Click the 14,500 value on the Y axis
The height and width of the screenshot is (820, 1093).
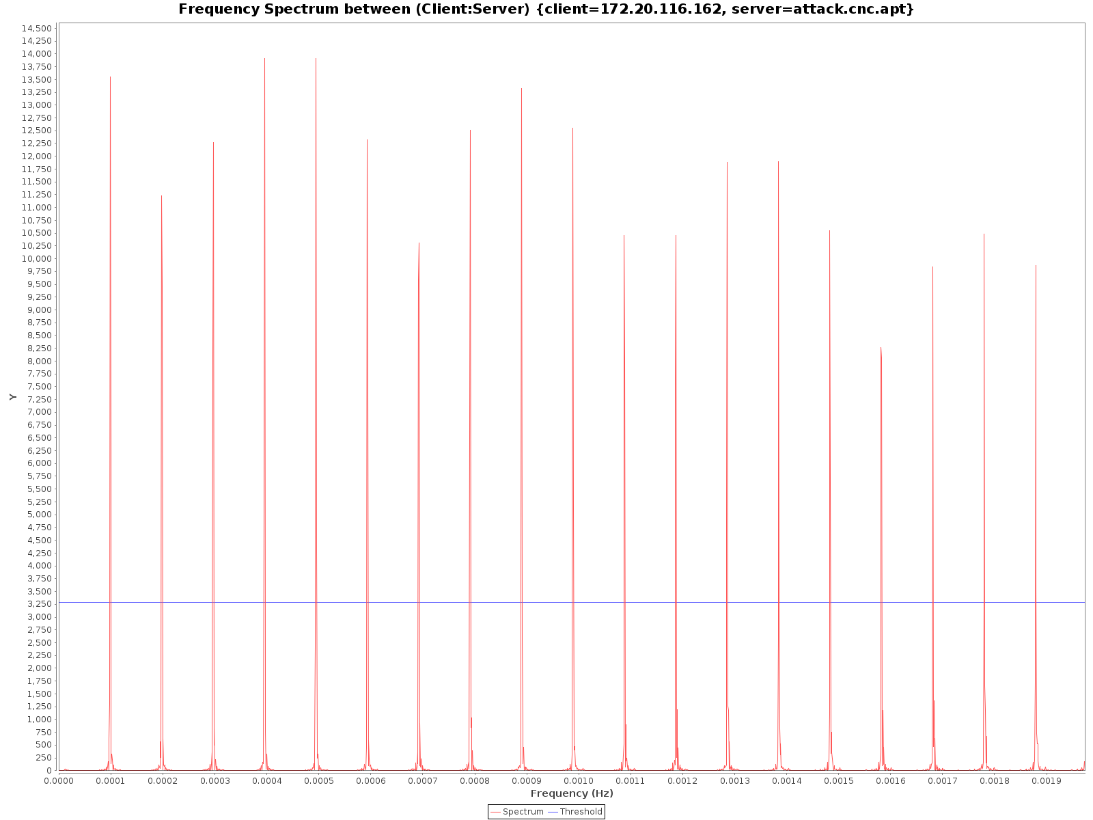tap(36, 28)
